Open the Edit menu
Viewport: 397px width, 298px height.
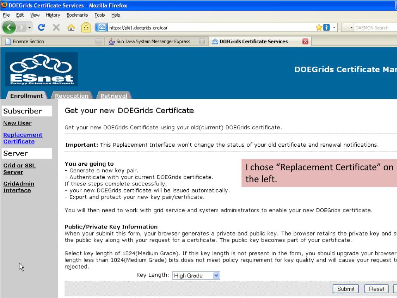(x=20, y=15)
